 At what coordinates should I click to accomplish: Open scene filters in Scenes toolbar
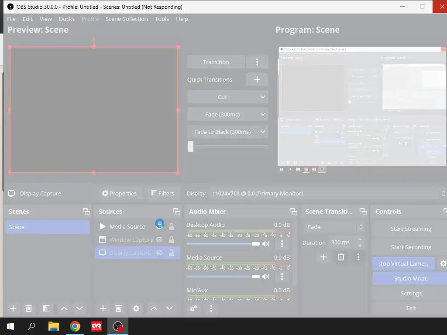coord(46,308)
